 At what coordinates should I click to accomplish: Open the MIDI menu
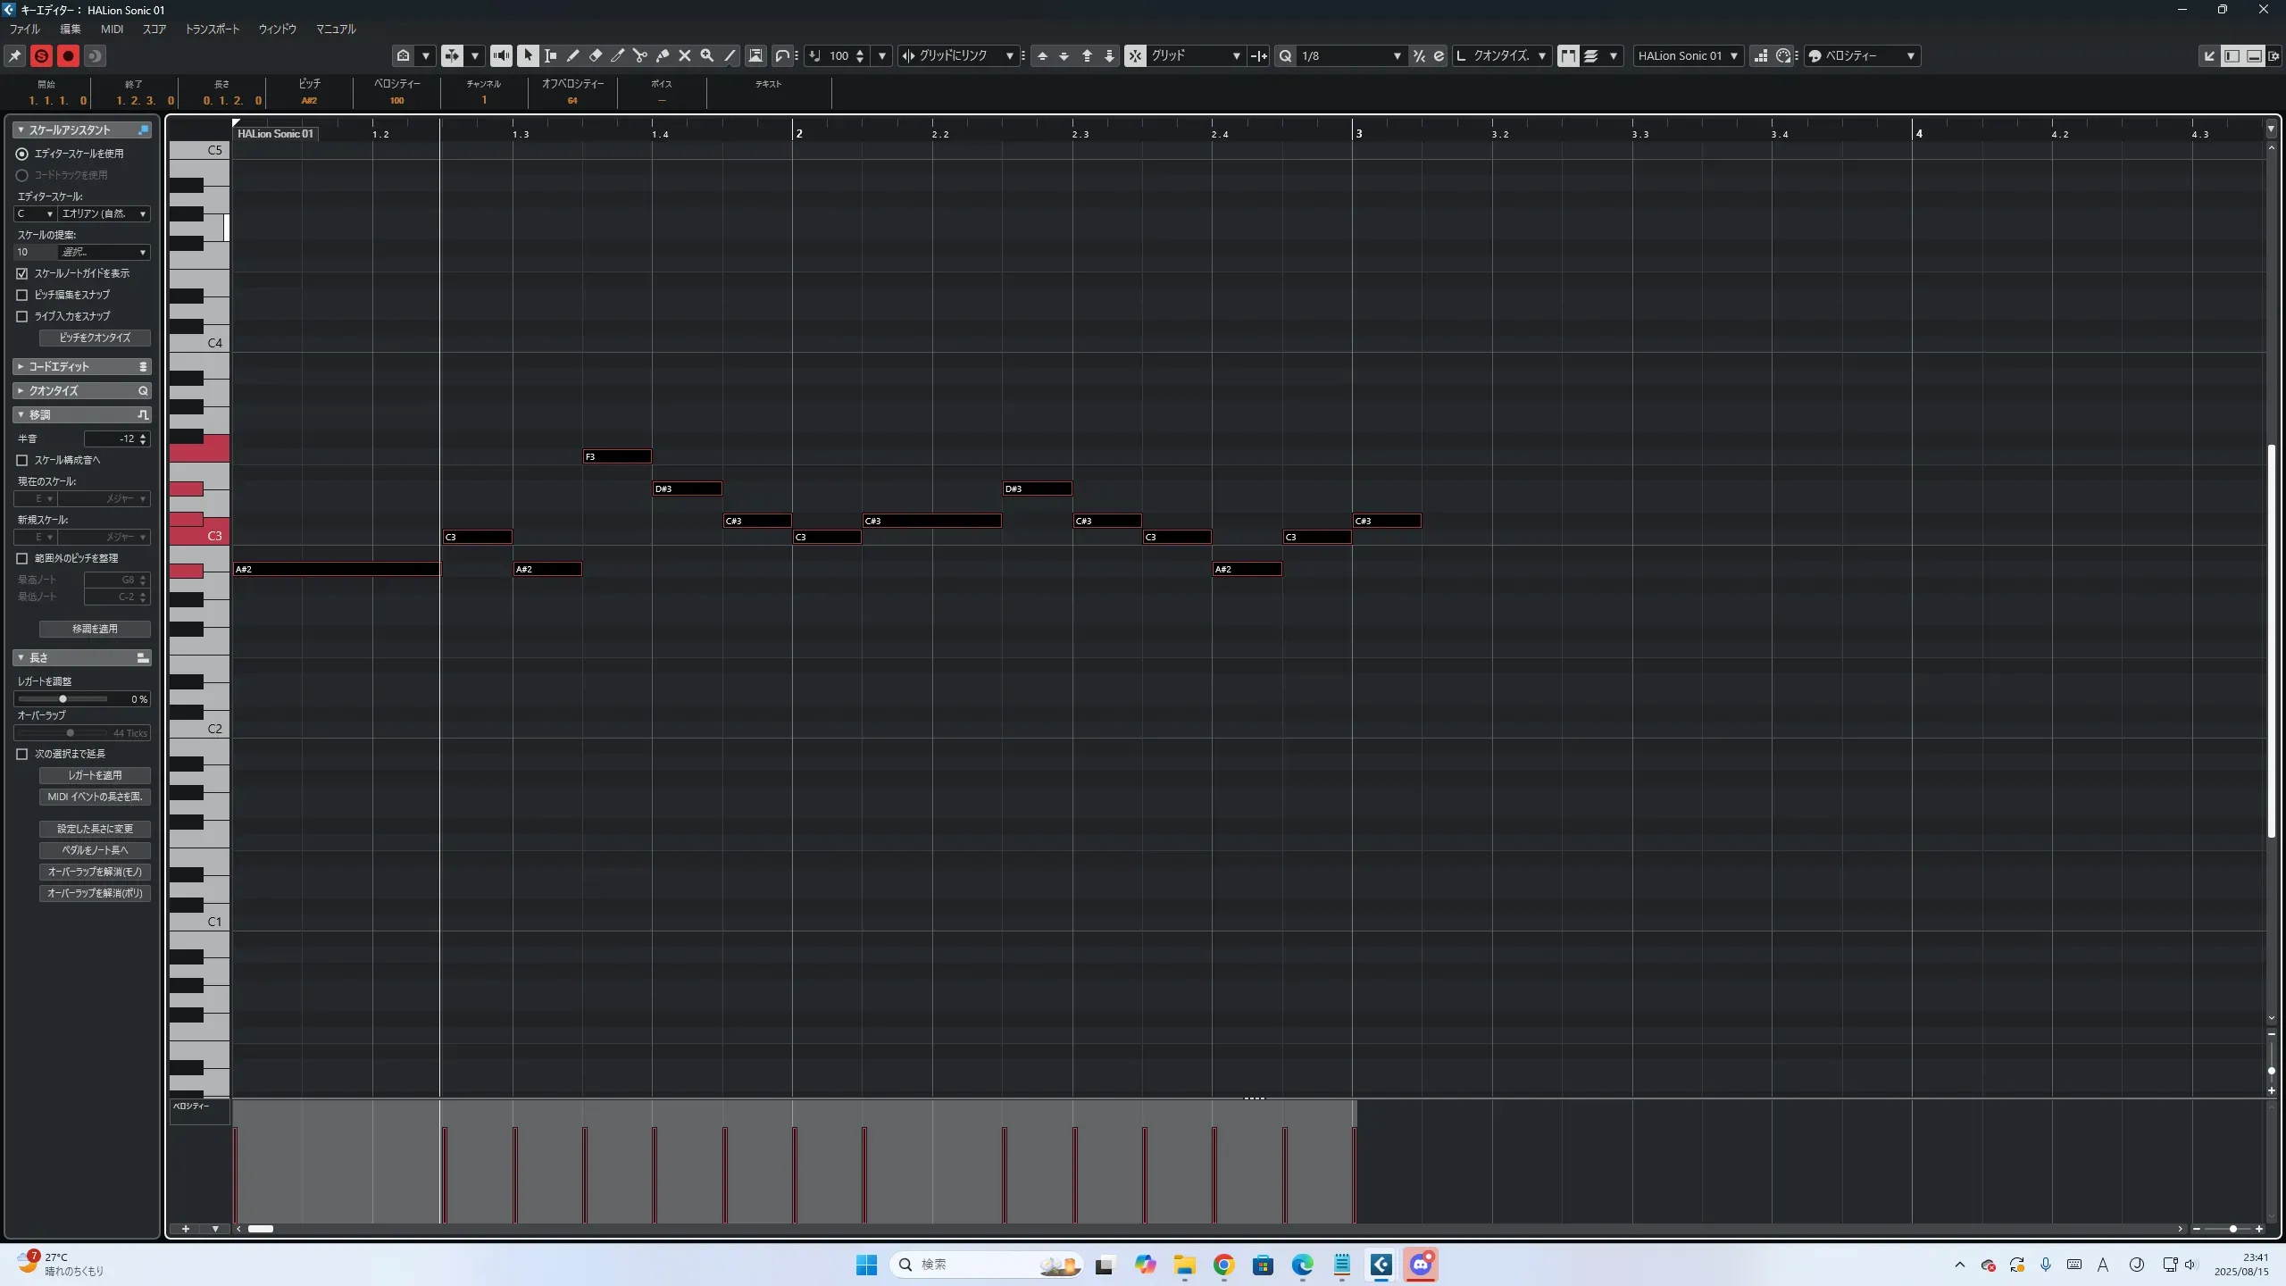[112, 29]
